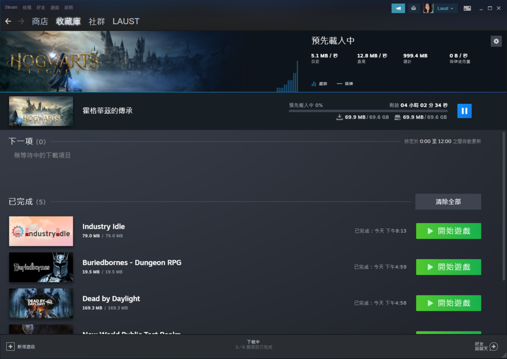Open the 遊戲 menu

(x=54, y=7)
